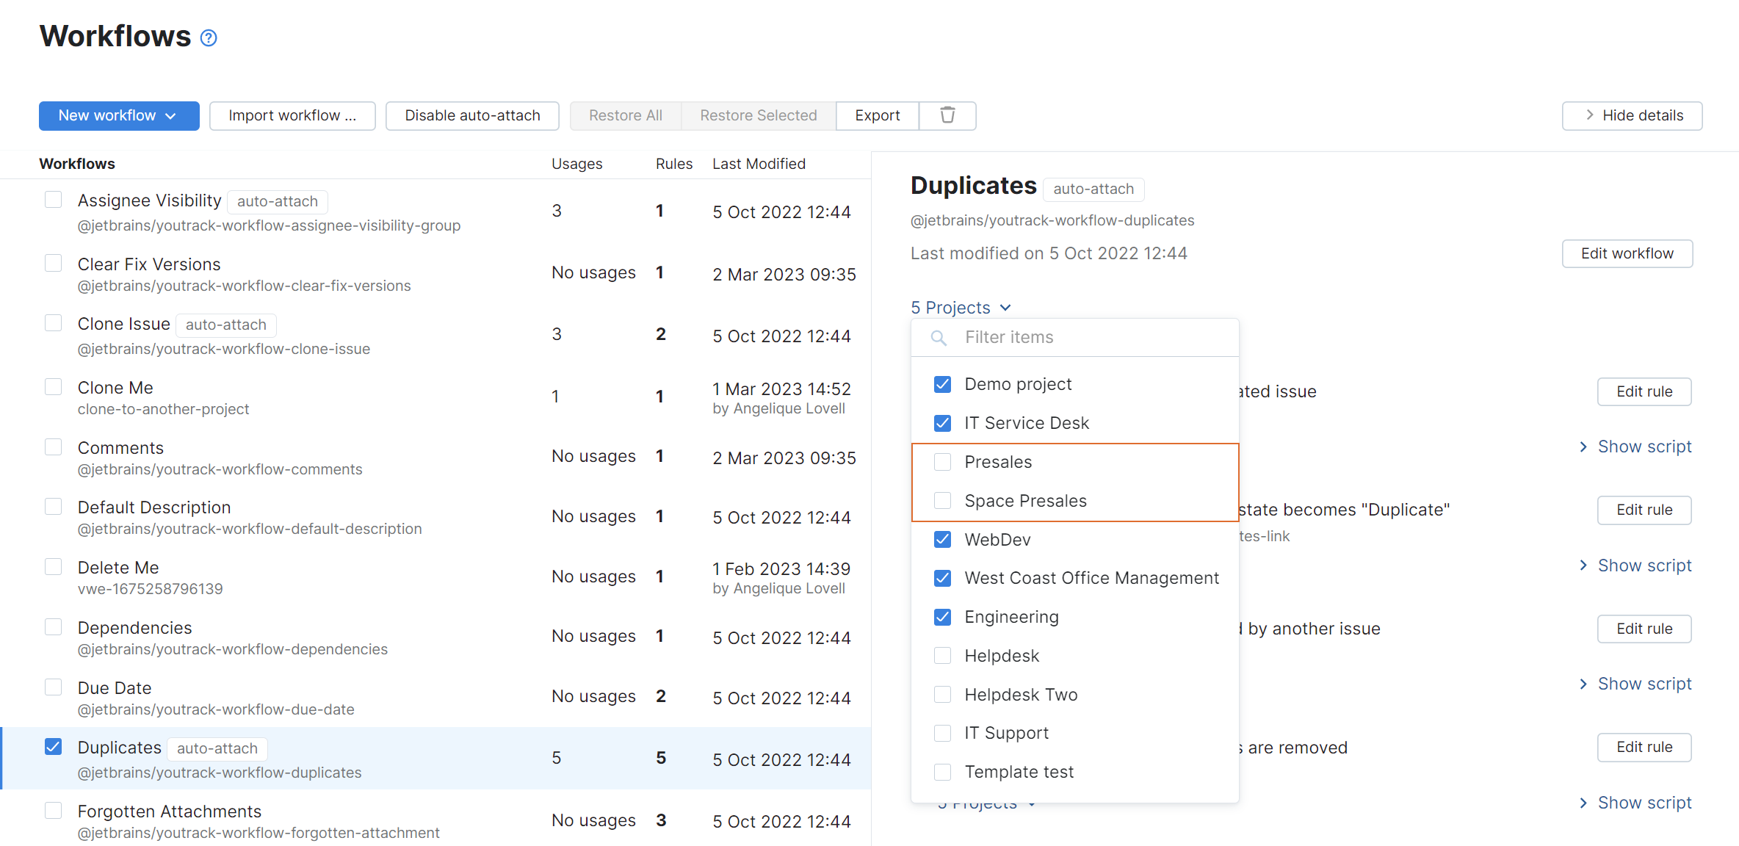
Task: Enable the Presales project checkbox
Action: click(942, 462)
